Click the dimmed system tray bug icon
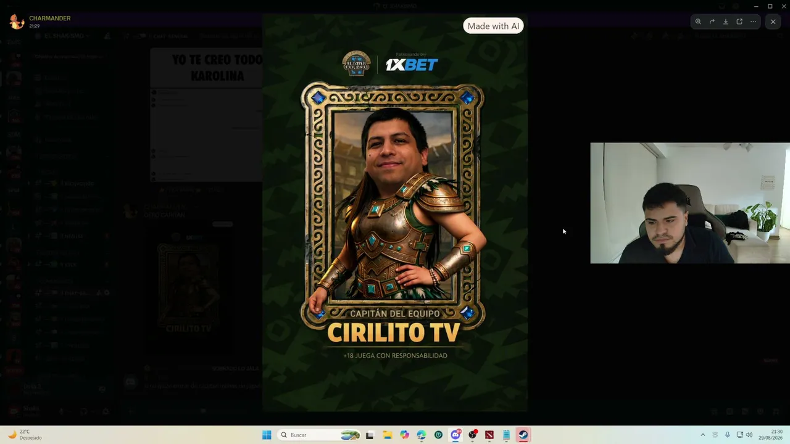 715,435
